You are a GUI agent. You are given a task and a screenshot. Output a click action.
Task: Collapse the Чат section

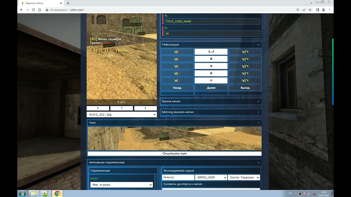(258, 123)
